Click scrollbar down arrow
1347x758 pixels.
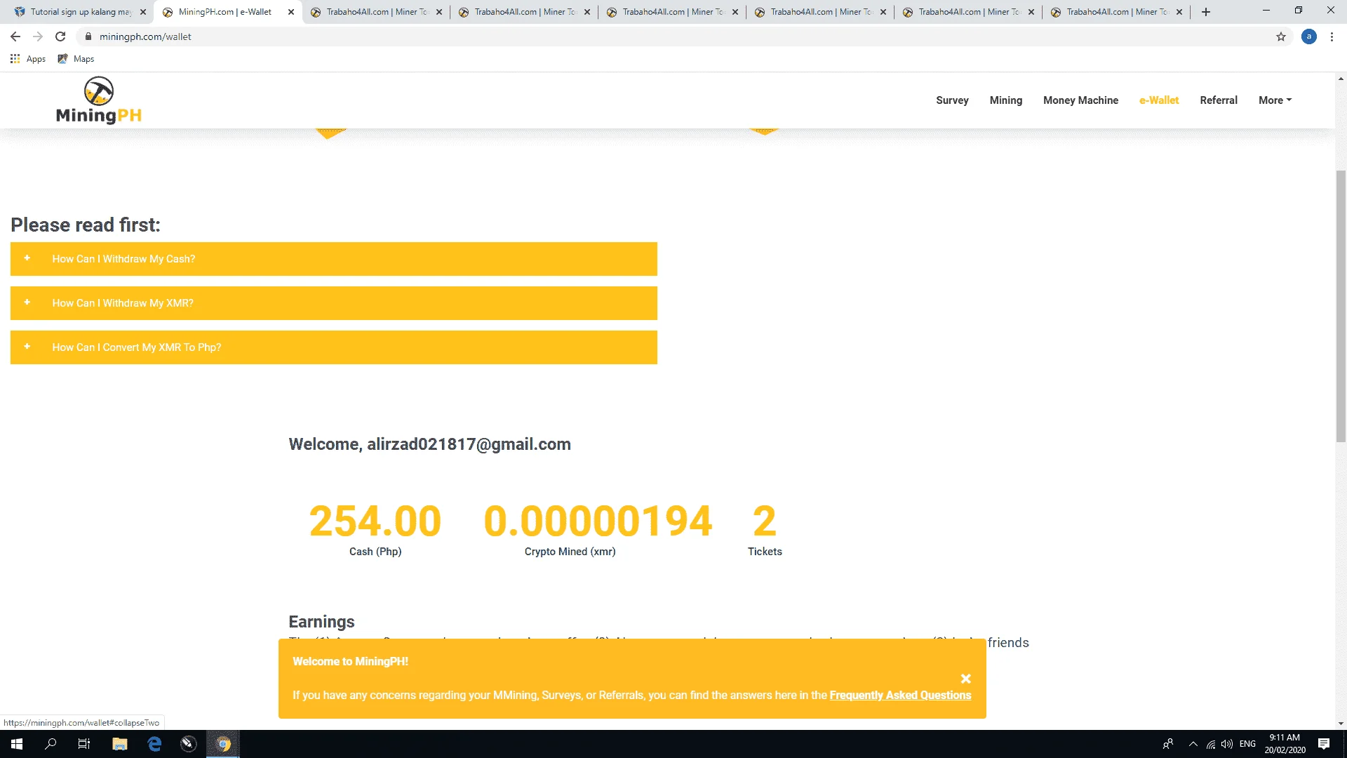[1341, 724]
